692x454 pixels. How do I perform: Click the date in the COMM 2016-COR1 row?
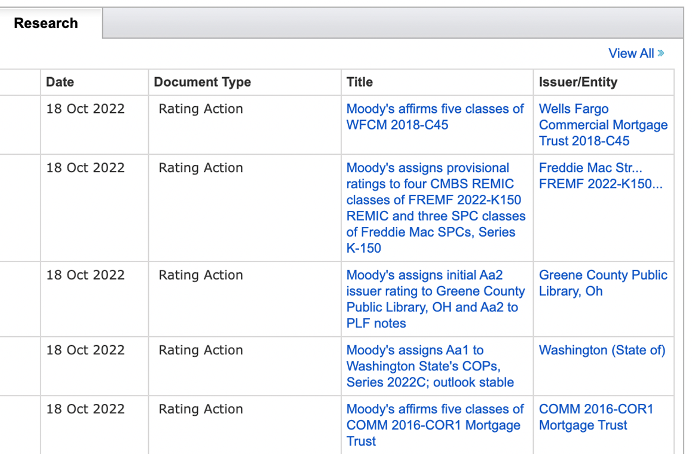point(85,409)
